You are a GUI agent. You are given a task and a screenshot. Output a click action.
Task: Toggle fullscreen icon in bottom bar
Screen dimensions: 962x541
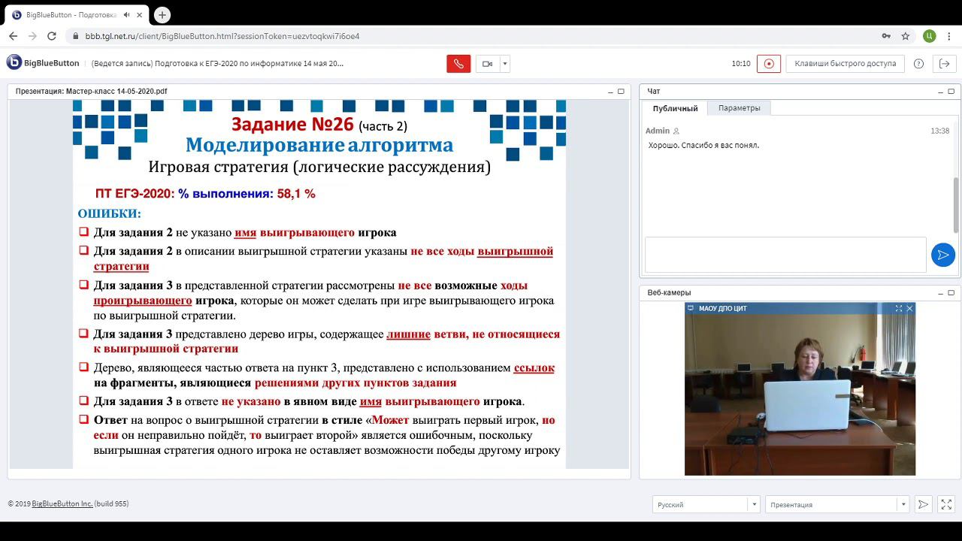point(946,505)
